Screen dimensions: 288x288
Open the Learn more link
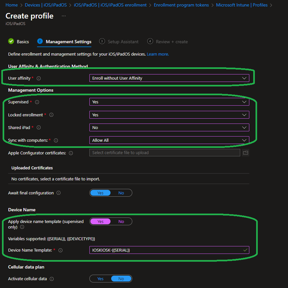coord(158,54)
